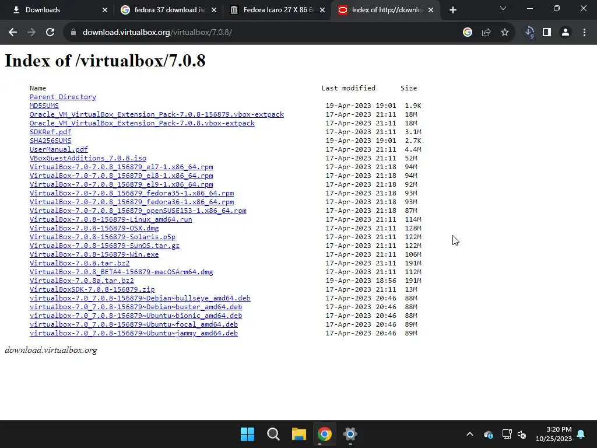Open the Chrome profile menu

pos(566,33)
